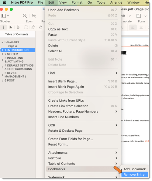
Task: Open the Tools menu
Action: [101, 2]
